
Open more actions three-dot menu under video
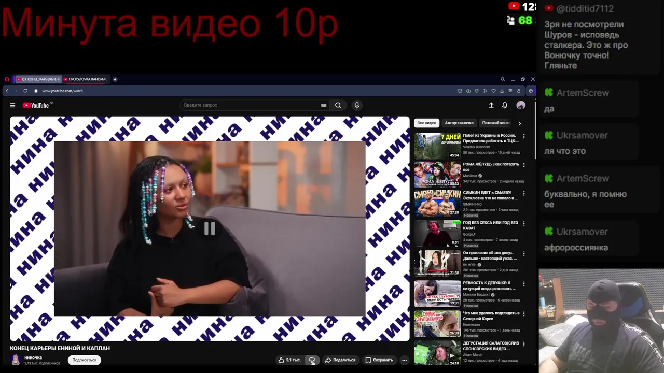(405, 360)
